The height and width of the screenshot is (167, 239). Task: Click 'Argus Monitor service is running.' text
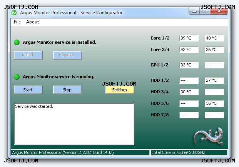(58, 77)
